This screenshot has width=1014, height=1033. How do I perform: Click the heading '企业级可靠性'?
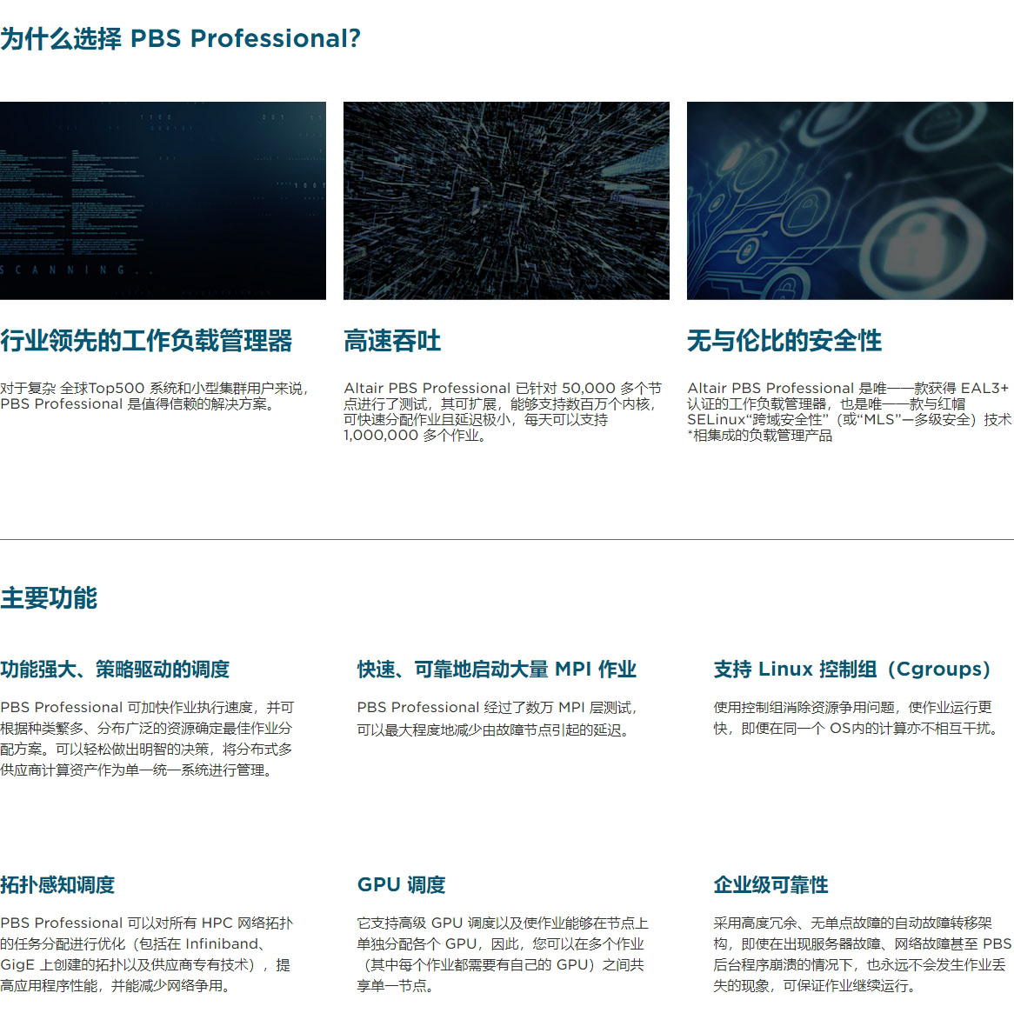coord(771,885)
